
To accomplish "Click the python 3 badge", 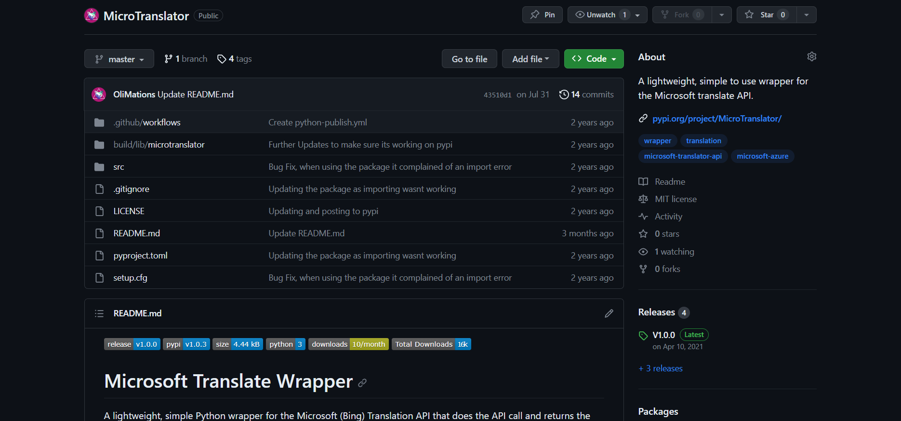I will point(286,344).
